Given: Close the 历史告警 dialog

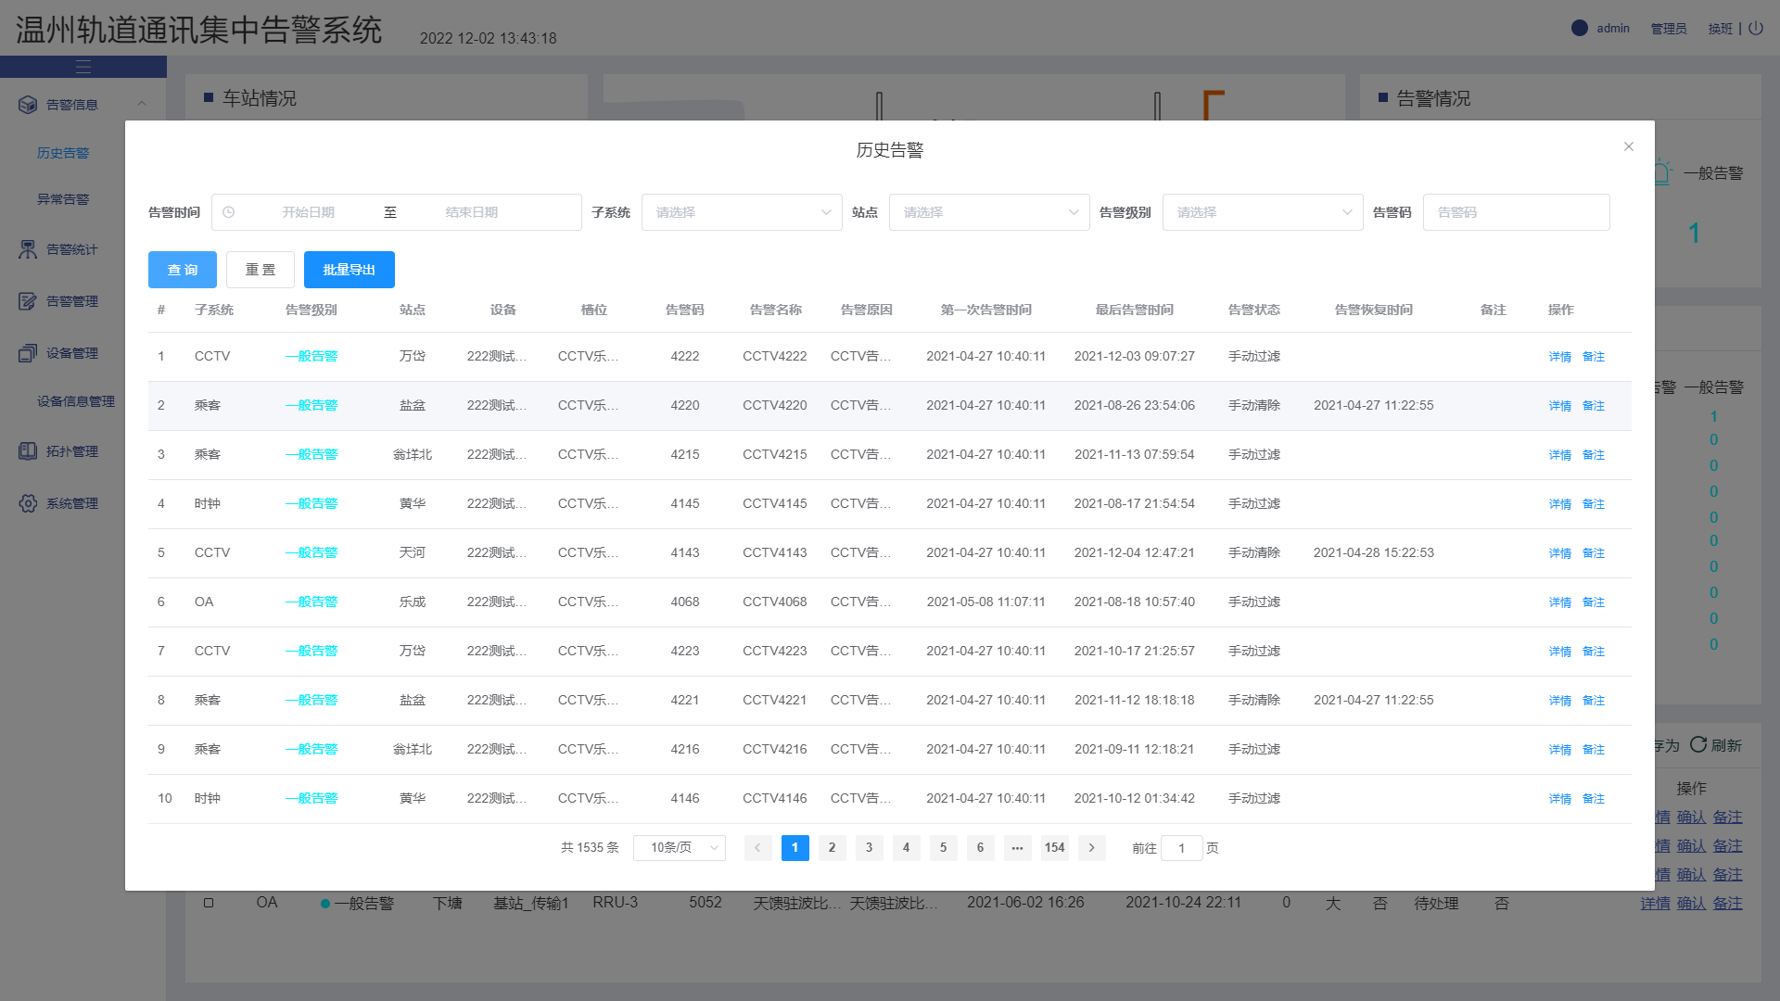Looking at the screenshot, I should [1629, 146].
